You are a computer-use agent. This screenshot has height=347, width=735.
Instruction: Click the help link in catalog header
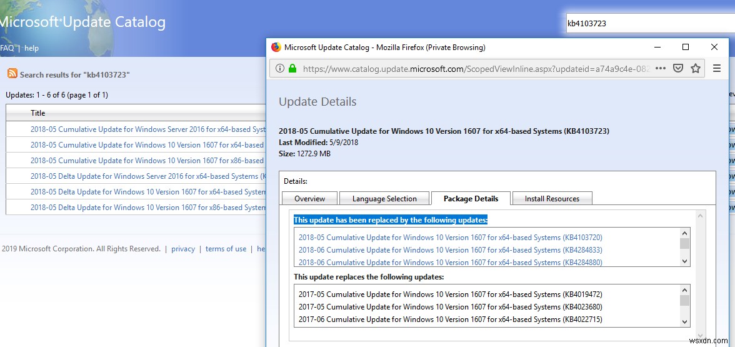31,48
